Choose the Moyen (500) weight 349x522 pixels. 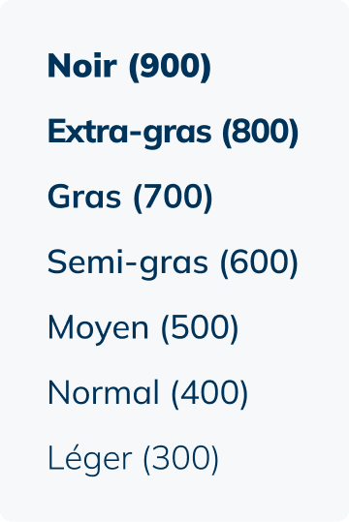pos(143,328)
